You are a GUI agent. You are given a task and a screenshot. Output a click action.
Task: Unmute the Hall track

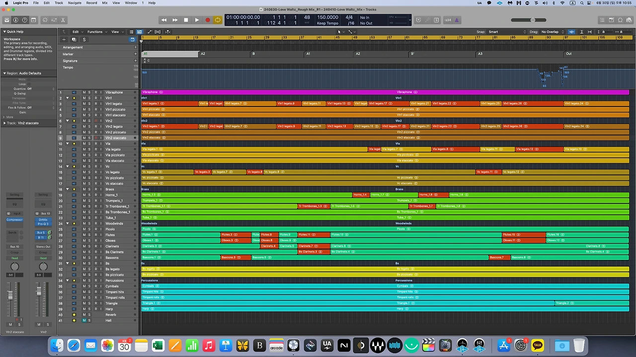pos(84,320)
